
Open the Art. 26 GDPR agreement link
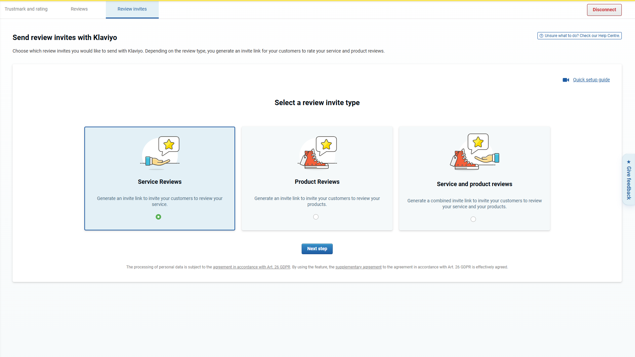(251, 267)
